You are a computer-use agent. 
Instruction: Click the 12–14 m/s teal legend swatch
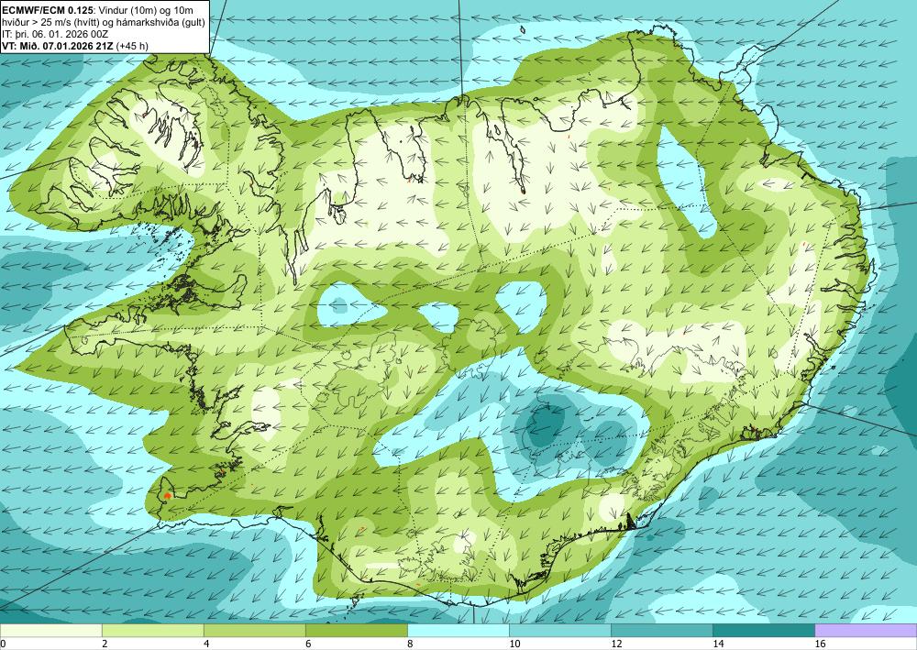[x=661, y=630]
